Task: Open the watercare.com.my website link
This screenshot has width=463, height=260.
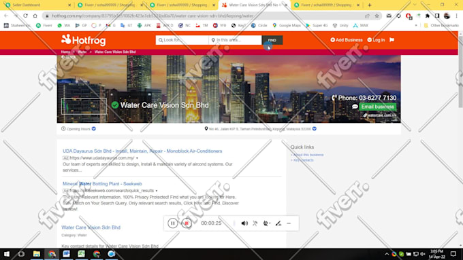Action: click(380, 115)
